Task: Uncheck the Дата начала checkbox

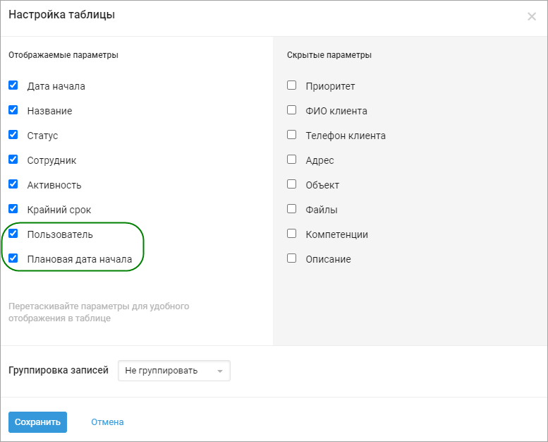Action: click(13, 85)
